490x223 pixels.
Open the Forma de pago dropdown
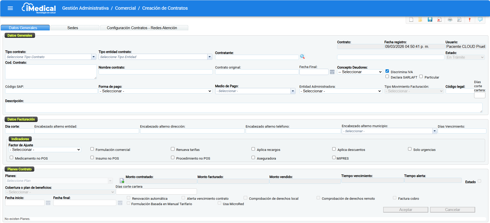pos(155,91)
